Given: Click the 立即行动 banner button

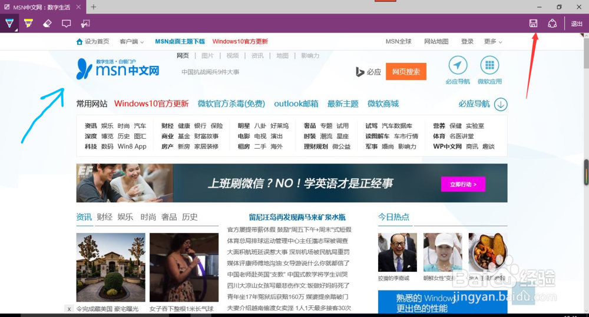Looking at the screenshot, I should tap(463, 184).
